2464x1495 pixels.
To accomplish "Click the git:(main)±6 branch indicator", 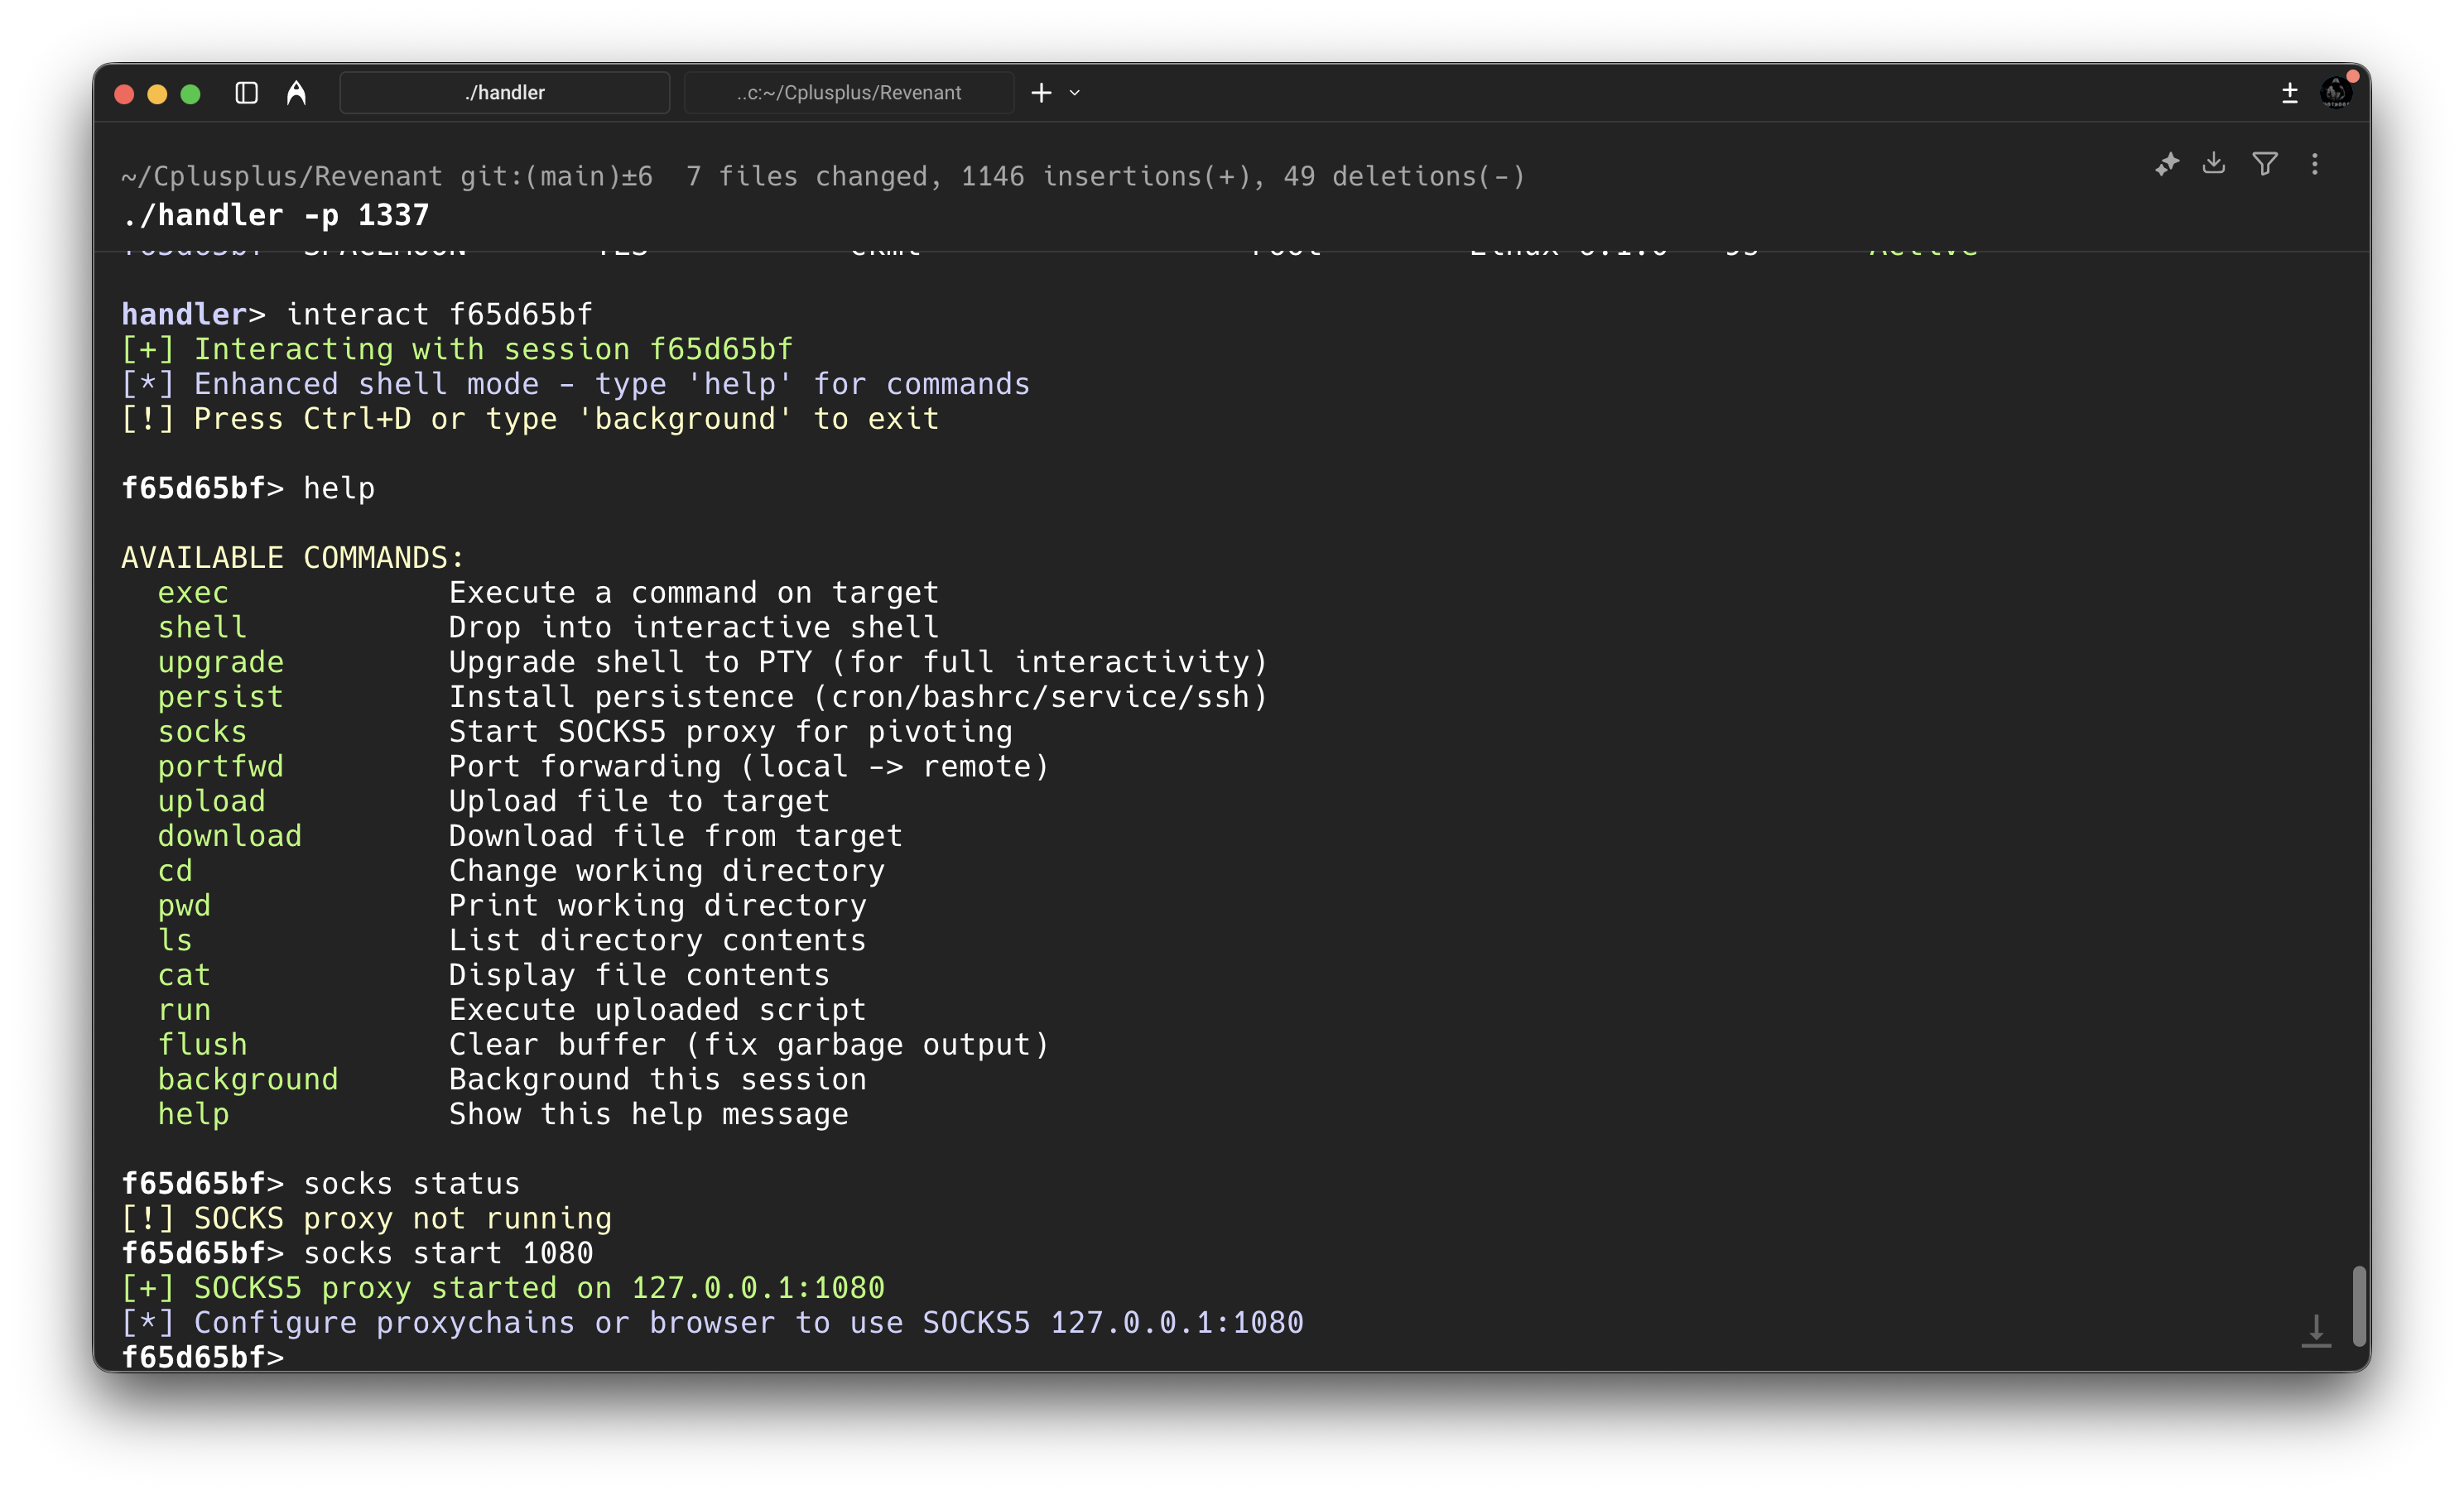I will pyautogui.click(x=556, y=177).
